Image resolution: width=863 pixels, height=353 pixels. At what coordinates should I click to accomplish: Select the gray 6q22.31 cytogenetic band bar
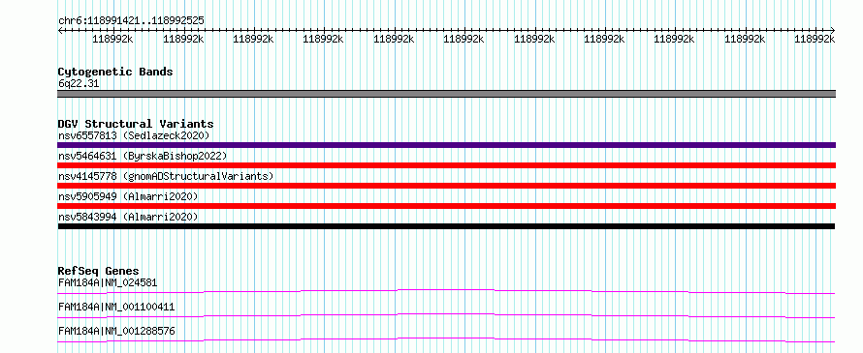(x=446, y=94)
